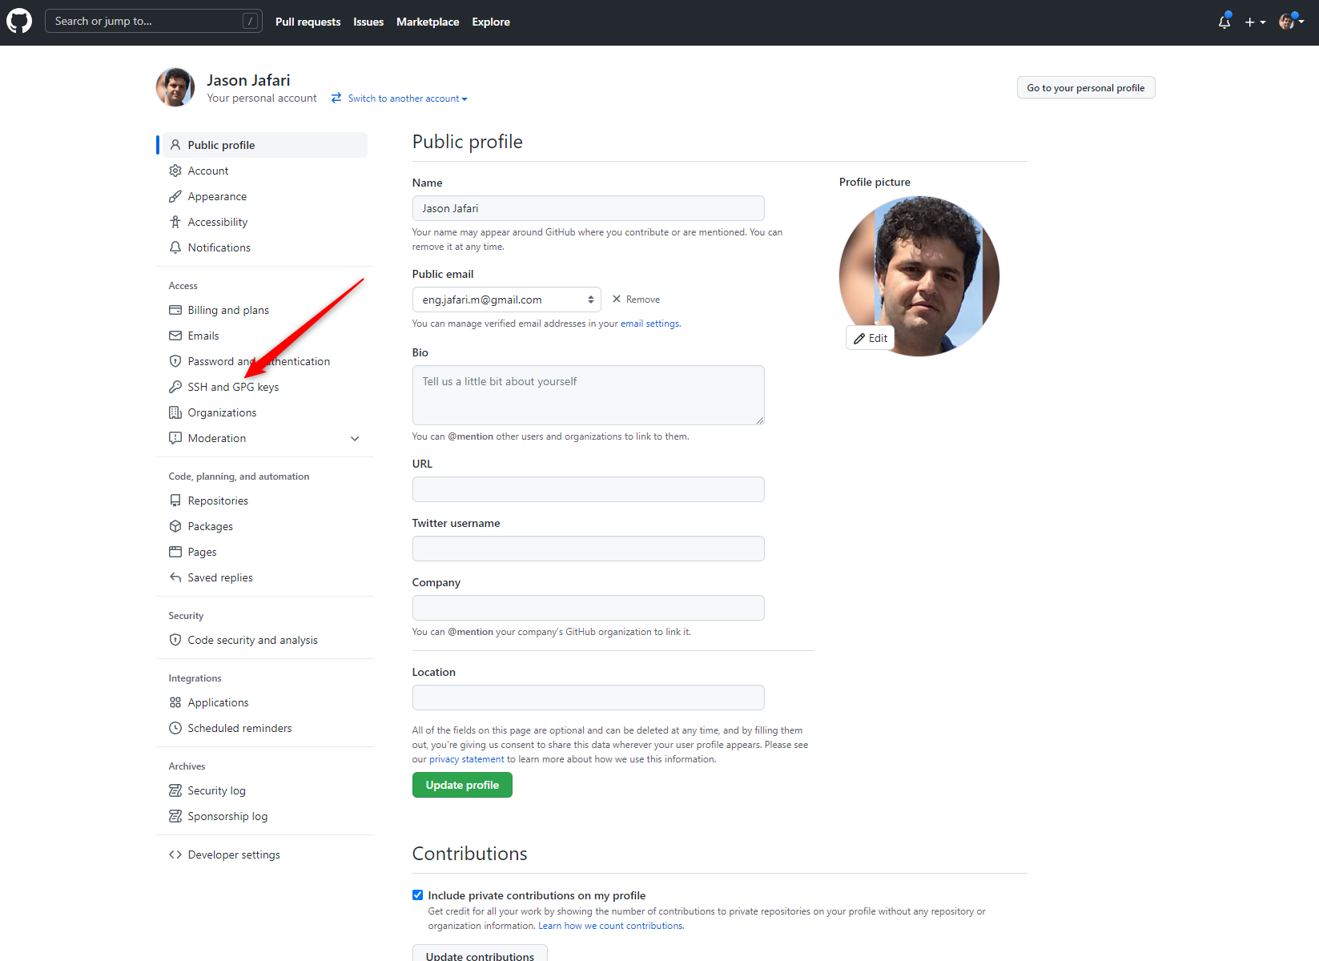Click the small avatar beside Jason Jafari

click(175, 87)
